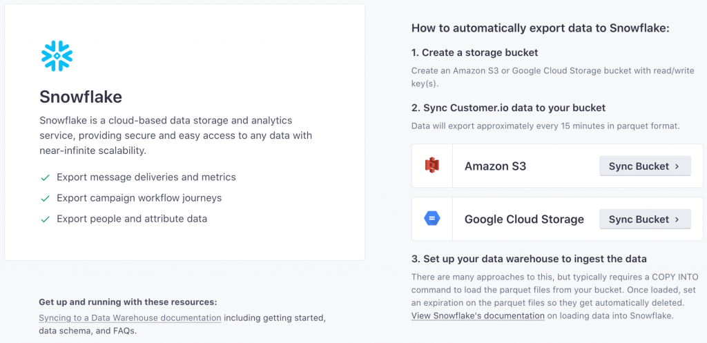Click 'Export message deliveries and metrics' text
707x343 pixels.
146,177
